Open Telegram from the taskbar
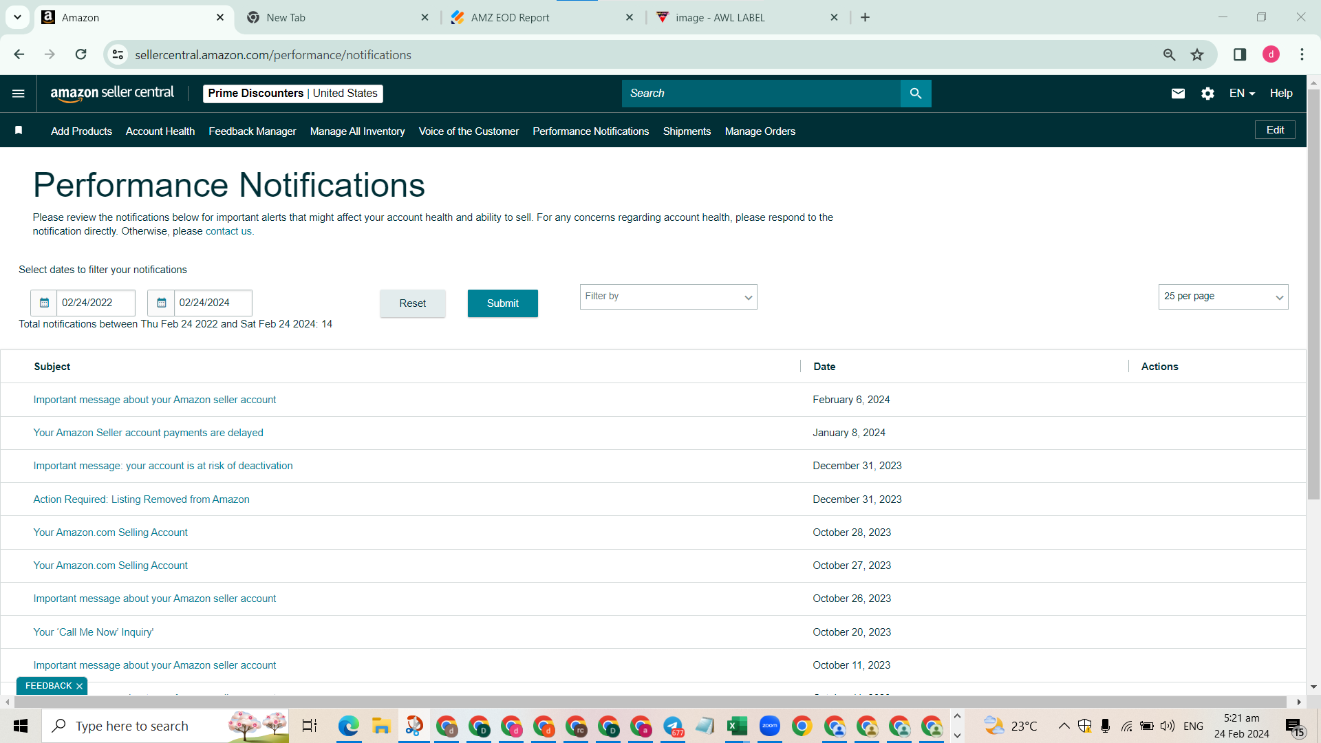The height and width of the screenshot is (743, 1321). [x=672, y=726]
